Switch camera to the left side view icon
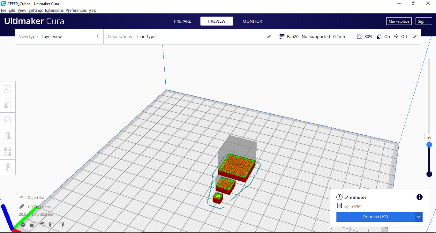Viewport: 436px width, 233px height. pyautogui.click(x=51, y=225)
